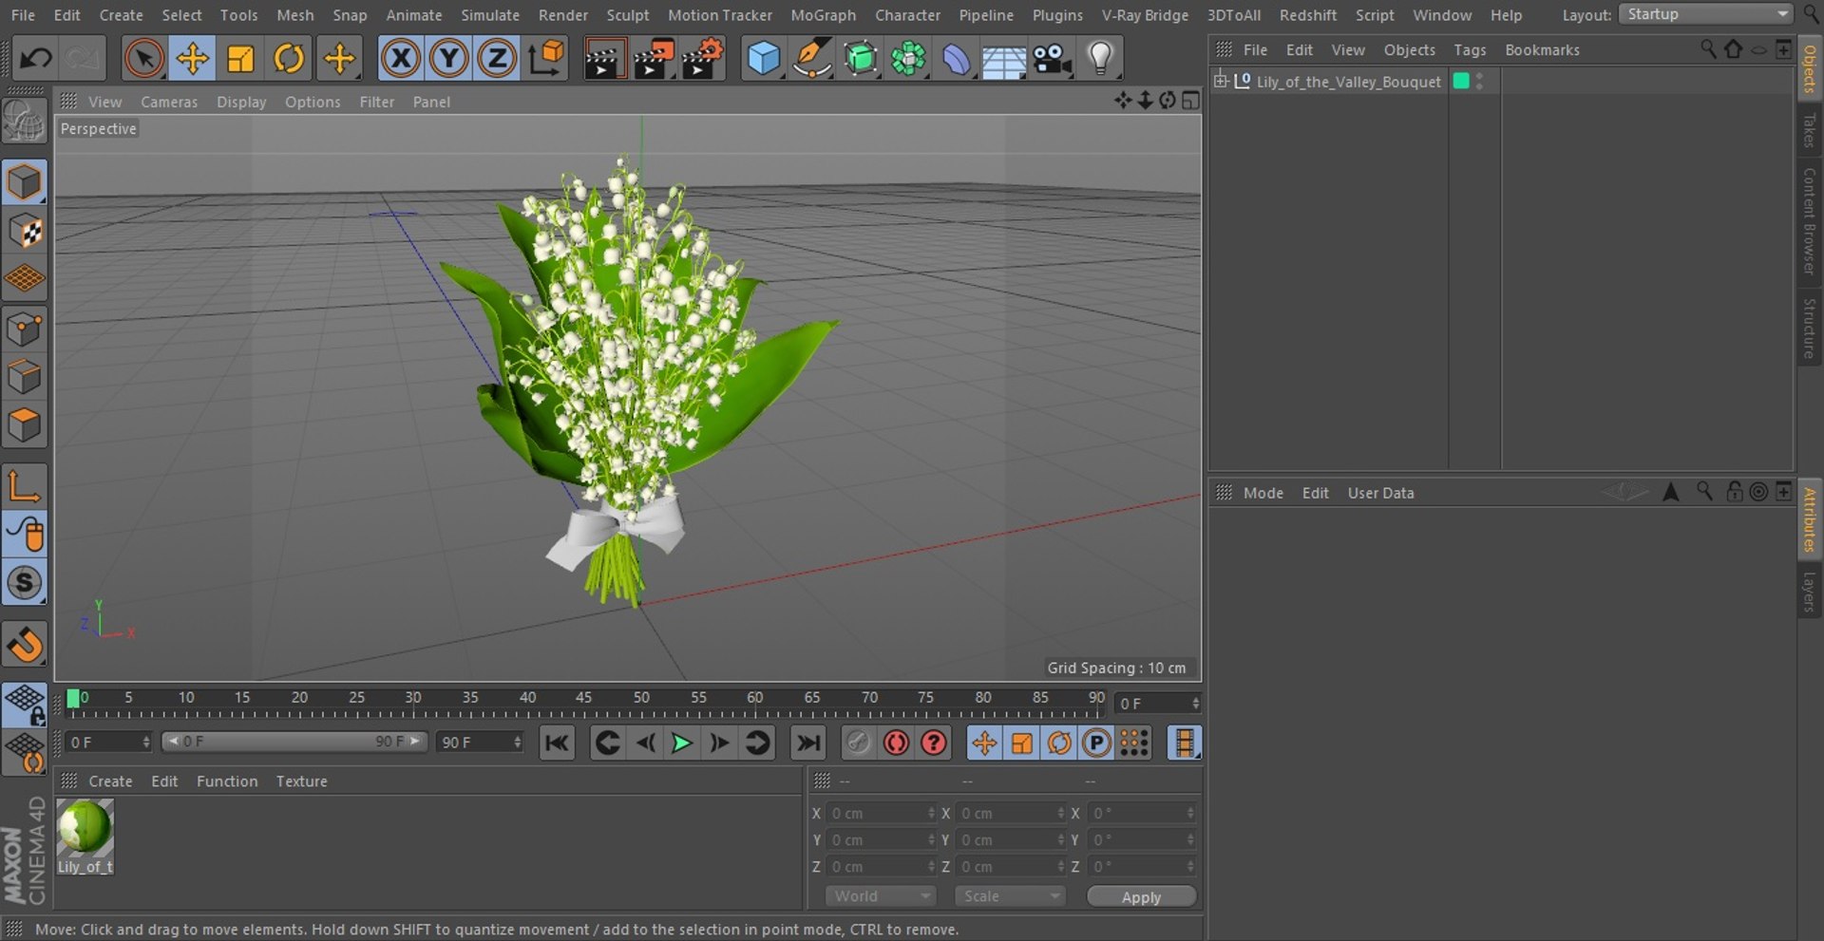Click the Undo arrow icon

[35, 59]
